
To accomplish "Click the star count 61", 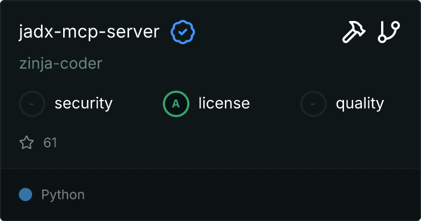I will click(50, 143).
